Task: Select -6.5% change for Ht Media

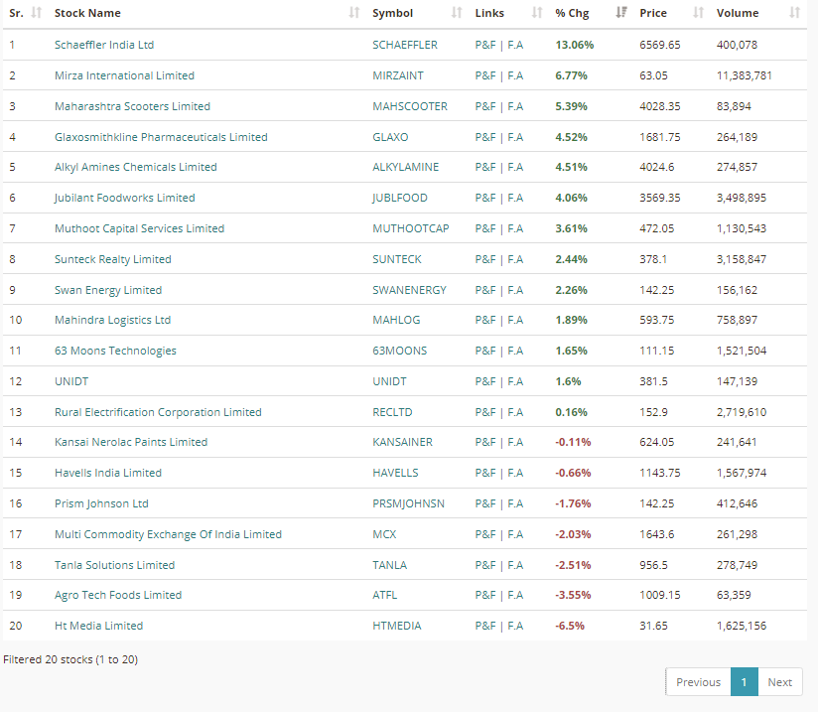Action: [x=570, y=626]
